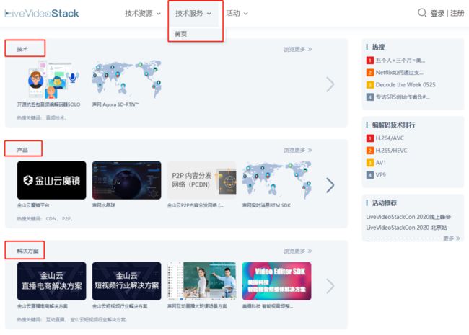The height and width of the screenshot is (335, 469).
Task: Expand the 技术服务 dropdown menu
Action: click(193, 14)
